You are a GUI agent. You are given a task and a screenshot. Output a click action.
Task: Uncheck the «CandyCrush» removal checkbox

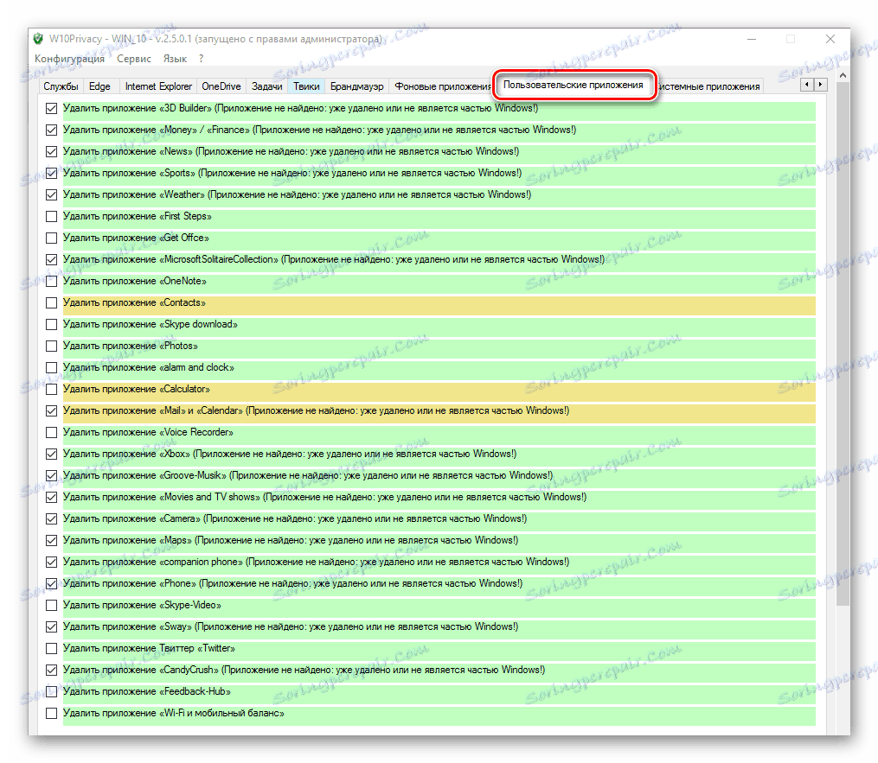(x=52, y=671)
